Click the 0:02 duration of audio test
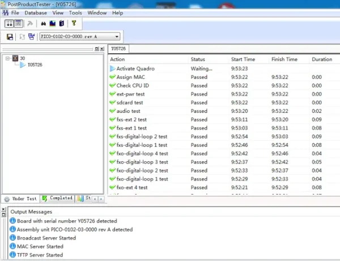This screenshot has height=261, width=340. pos(317,111)
